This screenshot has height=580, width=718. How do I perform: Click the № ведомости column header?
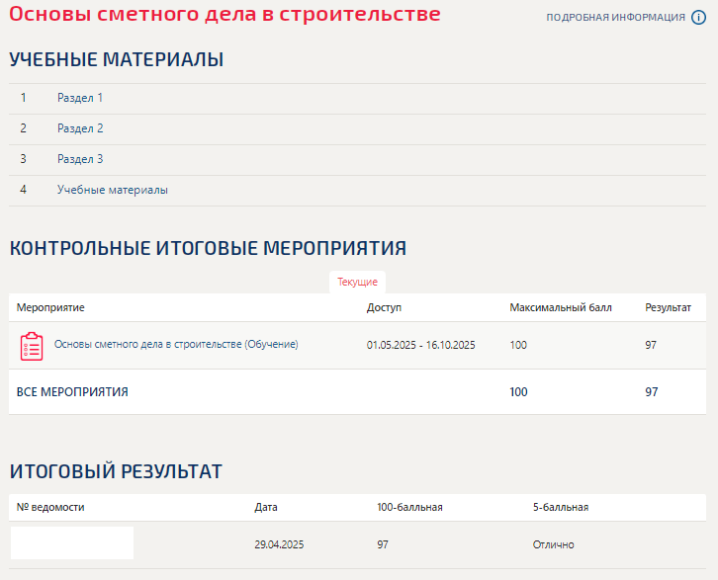click(x=50, y=507)
